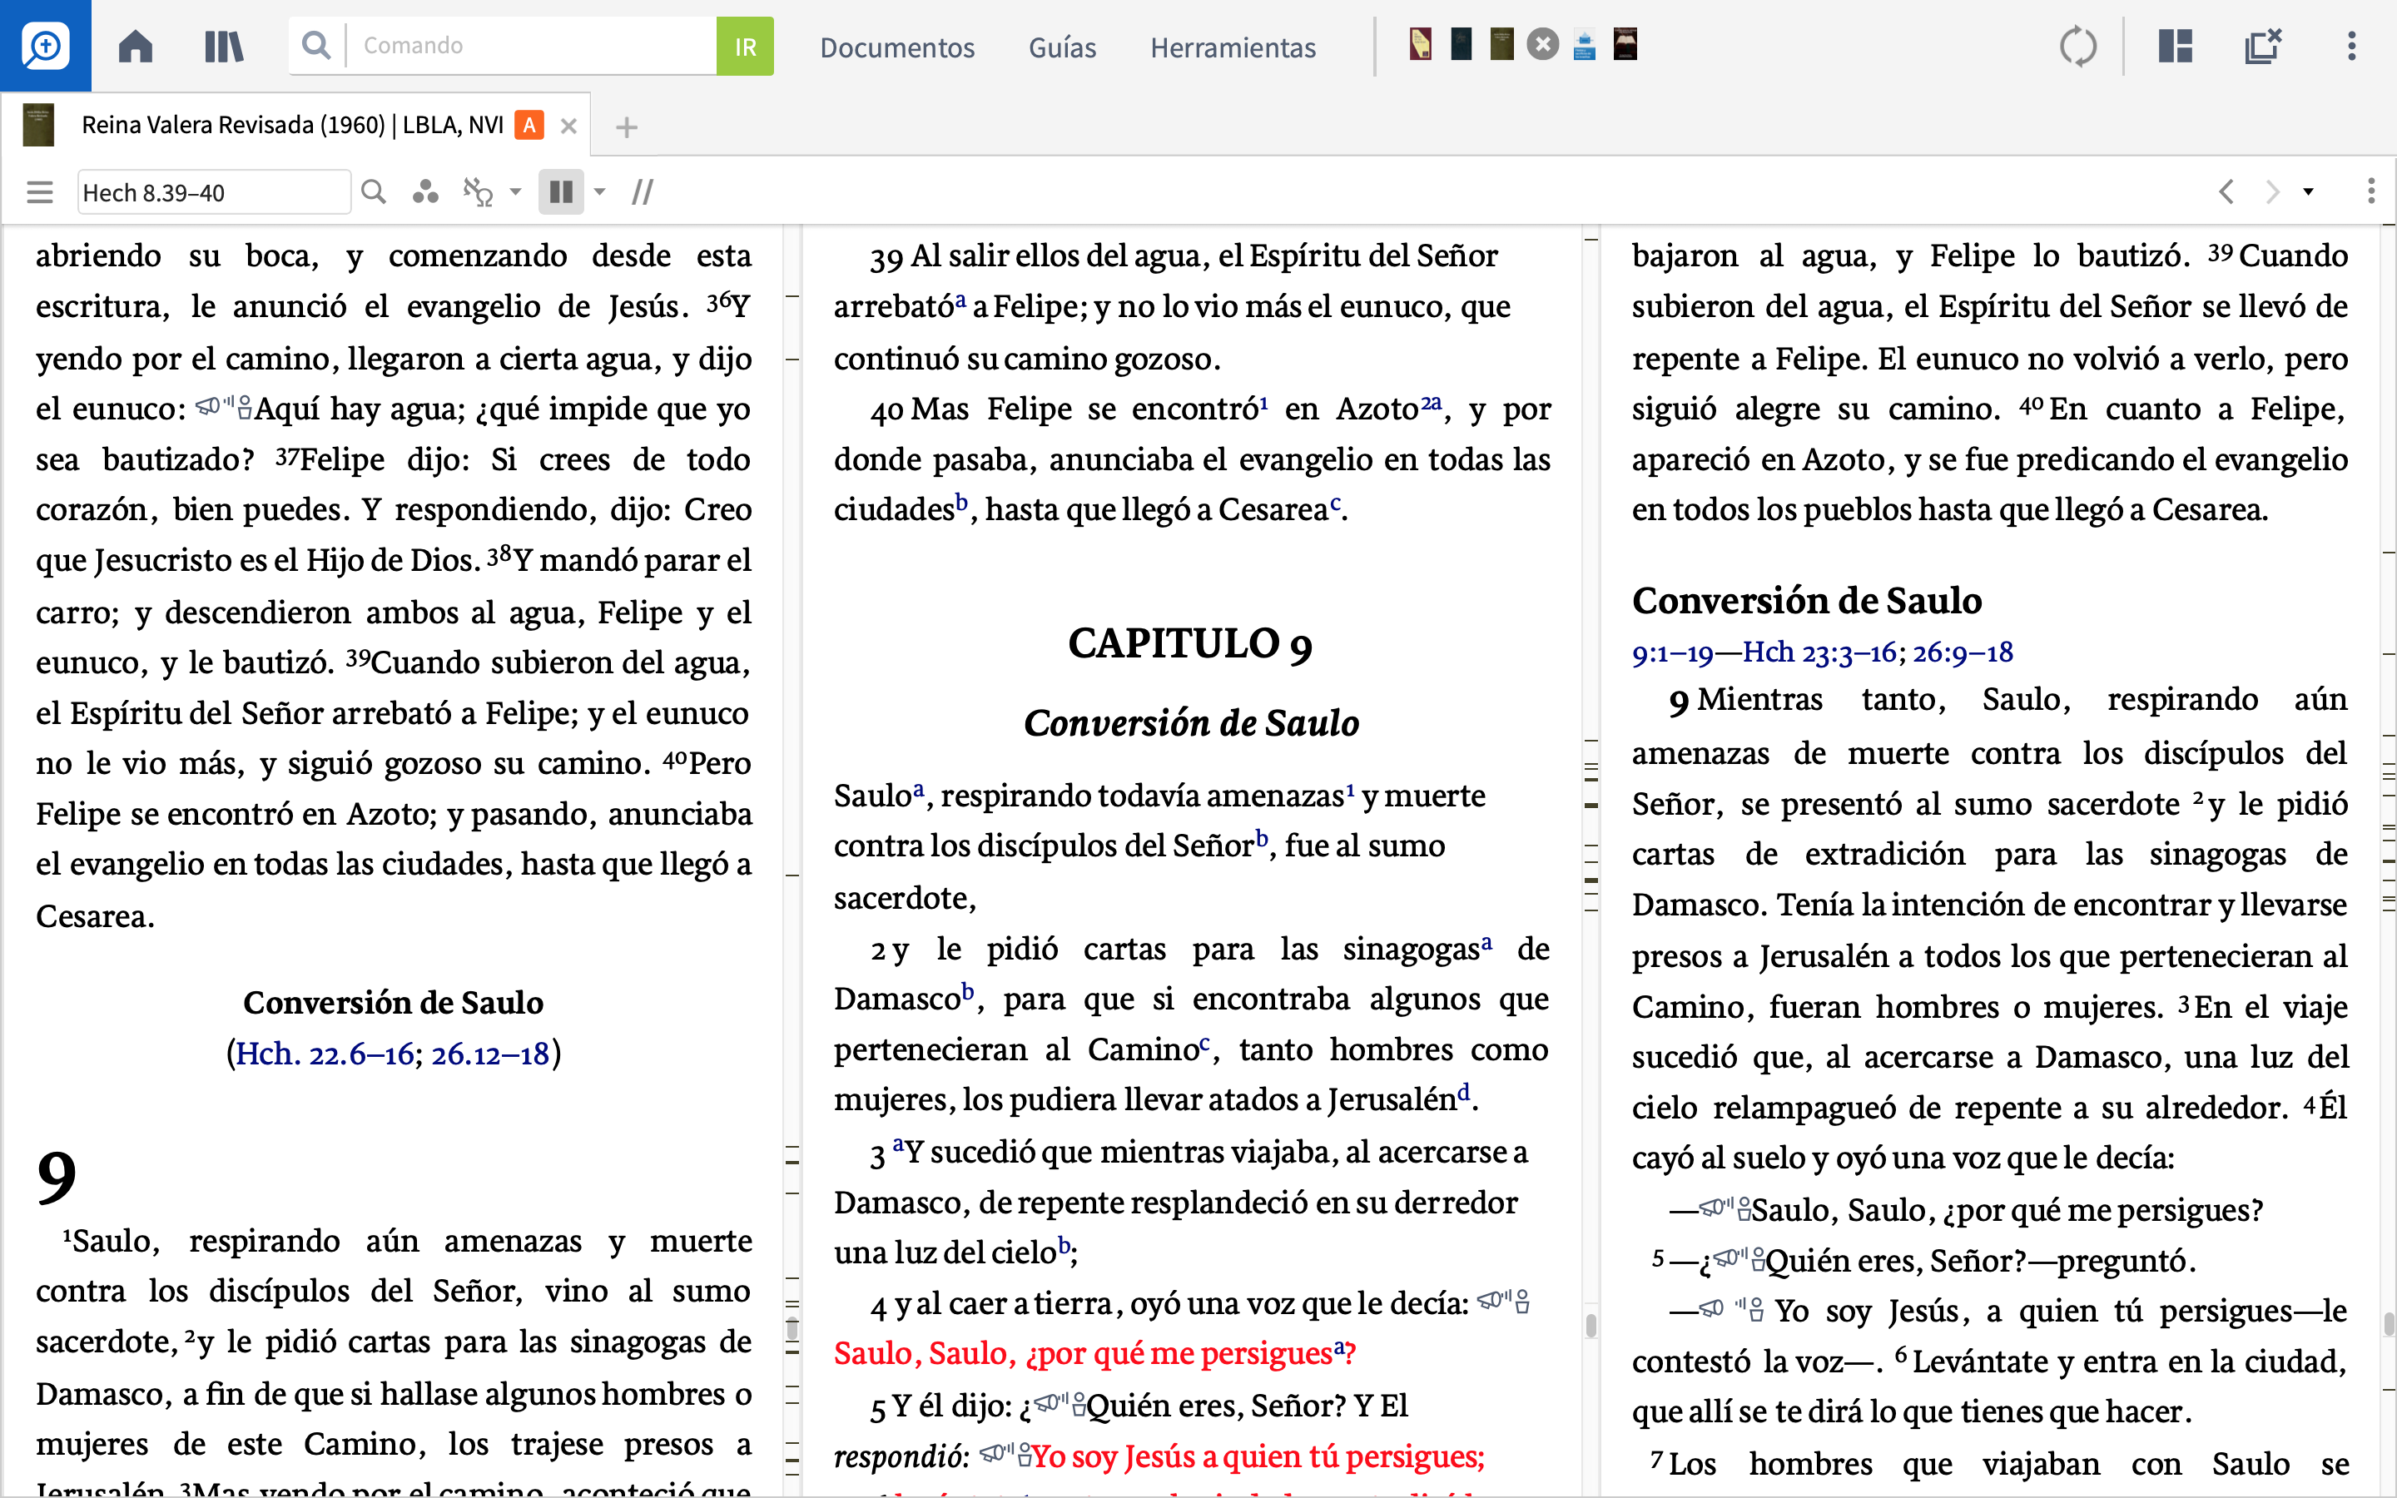Open the olive book shortcut
The image size is (2397, 1498).
1501,45
